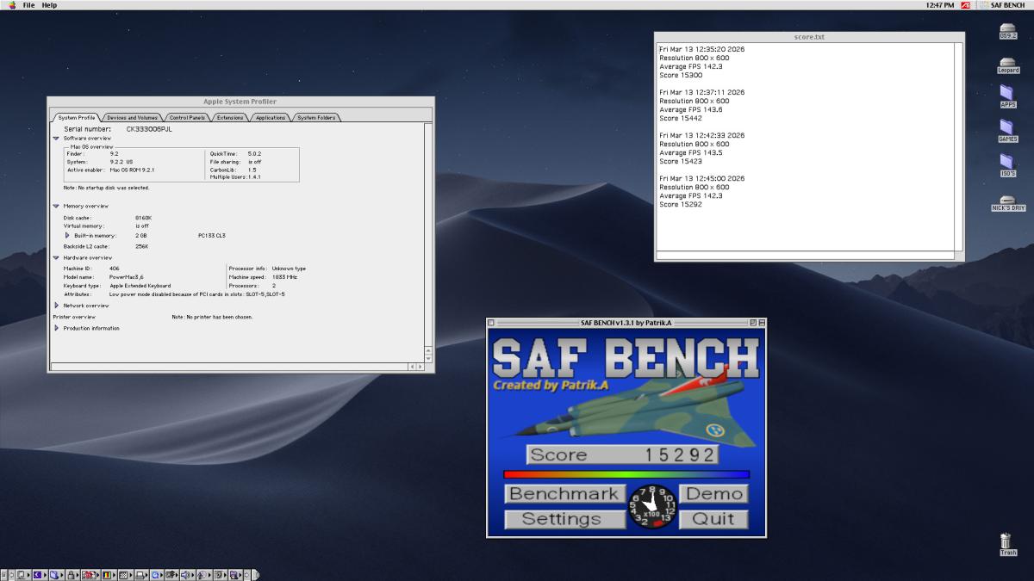The image size is (1034, 581).
Task: Open SAF BENCH Settings
Action: (562, 519)
